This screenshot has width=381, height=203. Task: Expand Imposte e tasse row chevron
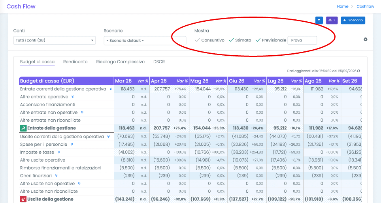coord(59,152)
